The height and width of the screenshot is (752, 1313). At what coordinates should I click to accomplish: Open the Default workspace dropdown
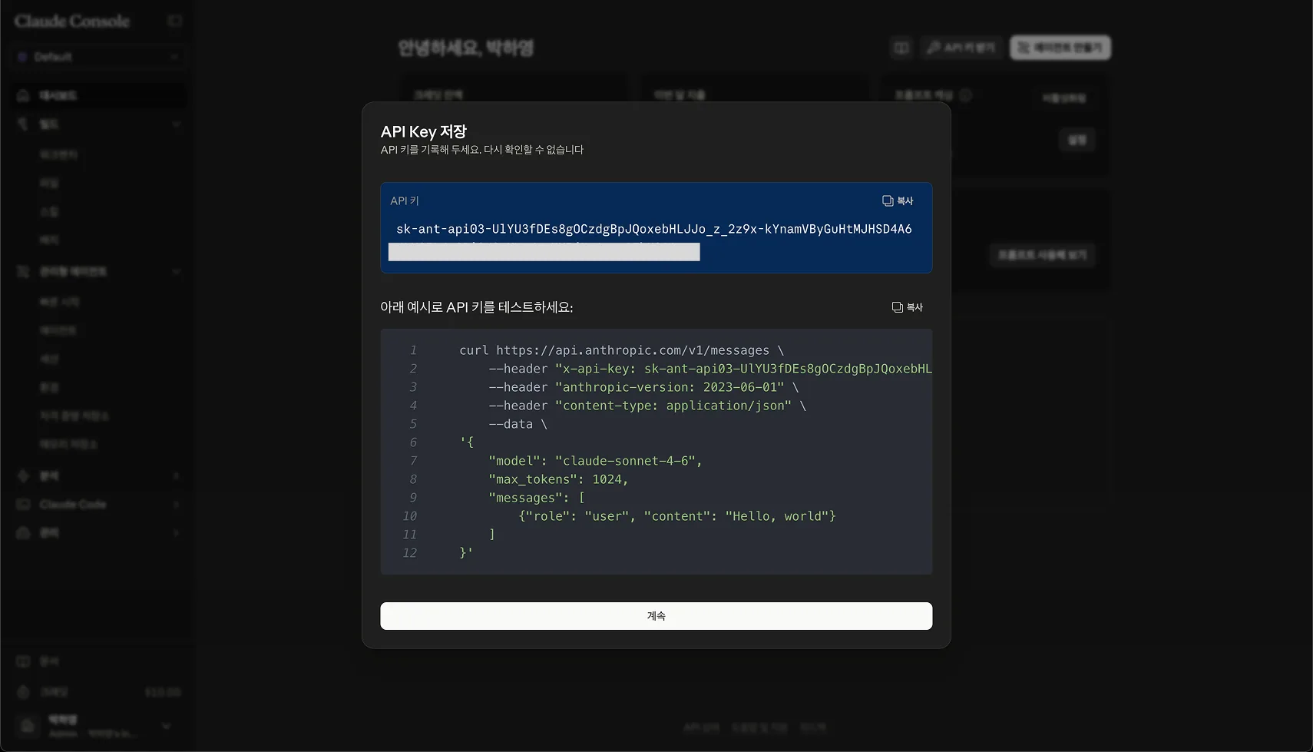tap(98, 57)
